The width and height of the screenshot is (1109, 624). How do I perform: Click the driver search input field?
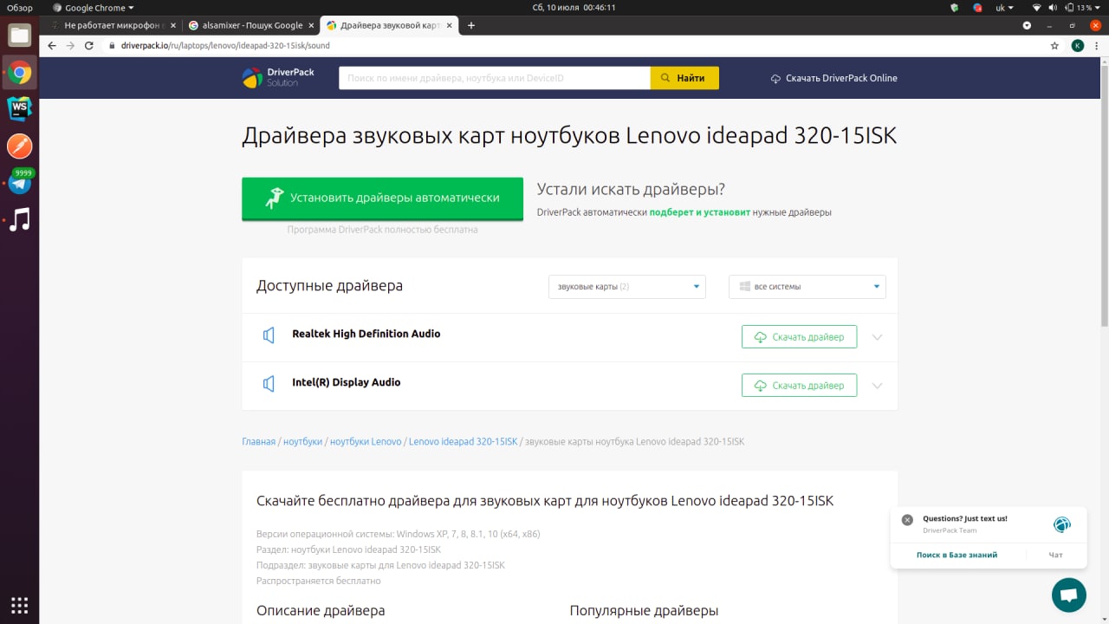click(495, 78)
